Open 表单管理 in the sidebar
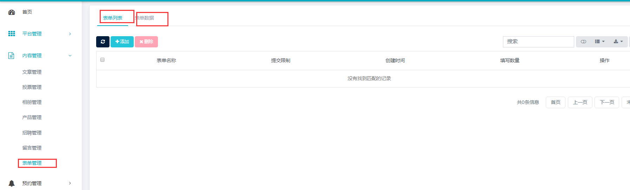Image resolution: width=630 pixels, height=190 pixels. click(32, 163)
